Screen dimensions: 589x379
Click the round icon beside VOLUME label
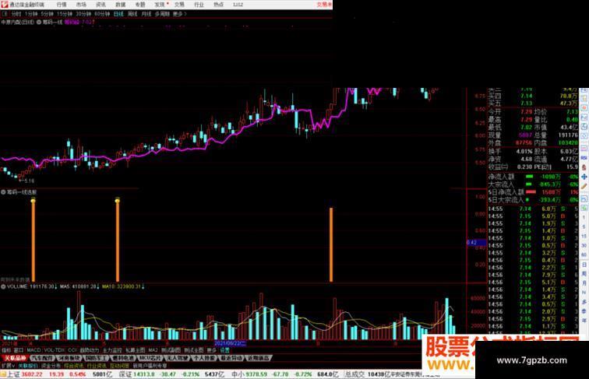pos(3,286)
